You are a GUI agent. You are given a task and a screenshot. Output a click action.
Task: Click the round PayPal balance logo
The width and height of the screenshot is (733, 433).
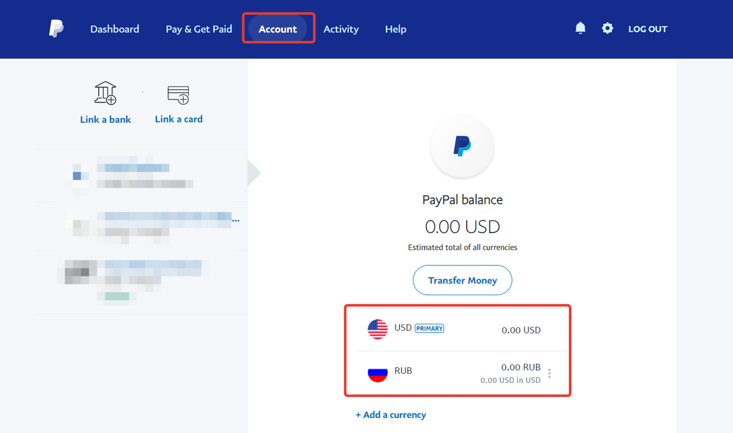pyautogui.click(x=462, y=146)
